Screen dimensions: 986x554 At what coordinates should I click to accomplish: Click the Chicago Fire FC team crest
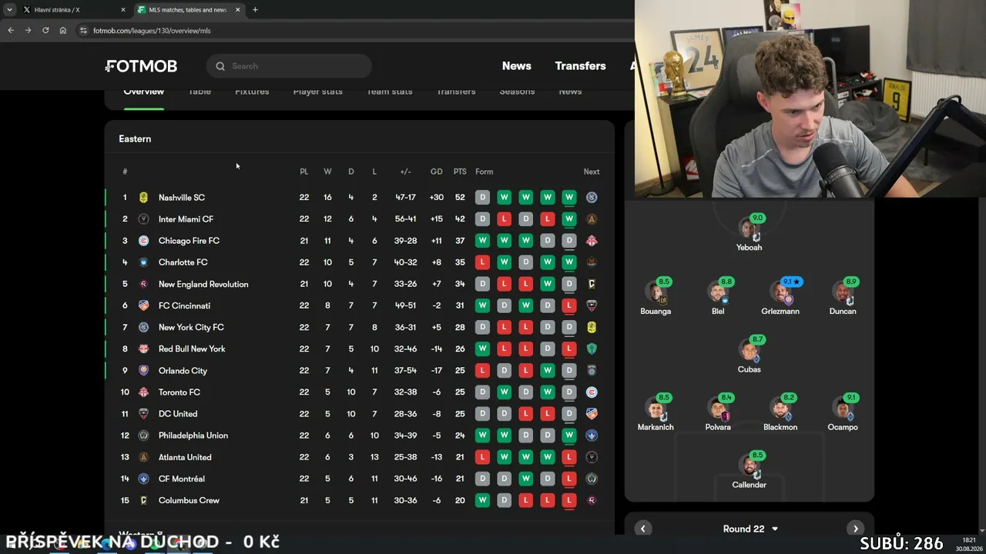pos(143,241)
